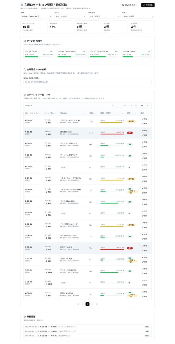Click the black 在庫移動 button
Image resolution: width=175 pixels, height=344 pixels.
click(148, 5)
